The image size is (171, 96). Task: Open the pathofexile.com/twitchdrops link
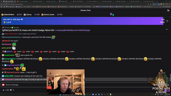coord(74,30)
